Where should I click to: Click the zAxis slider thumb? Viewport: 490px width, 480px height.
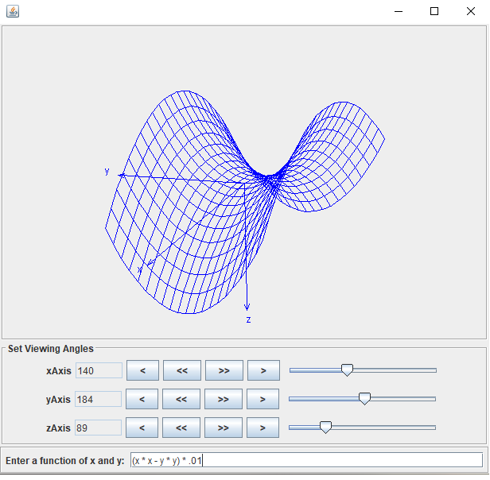(325, 428)
